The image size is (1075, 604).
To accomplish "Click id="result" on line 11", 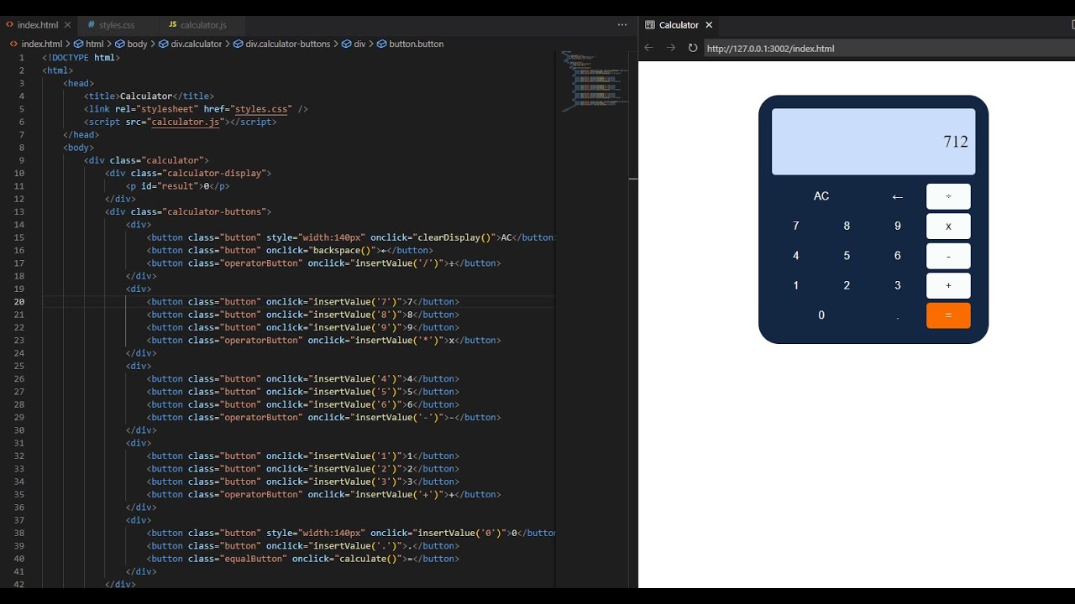I will [167, 186].
